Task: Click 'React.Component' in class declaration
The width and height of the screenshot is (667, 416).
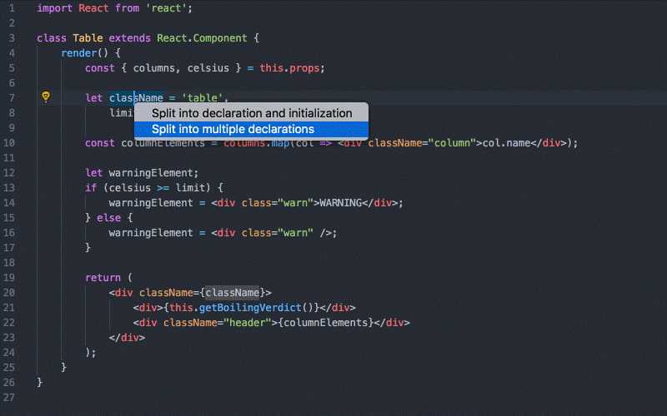Action: (202, 38)
